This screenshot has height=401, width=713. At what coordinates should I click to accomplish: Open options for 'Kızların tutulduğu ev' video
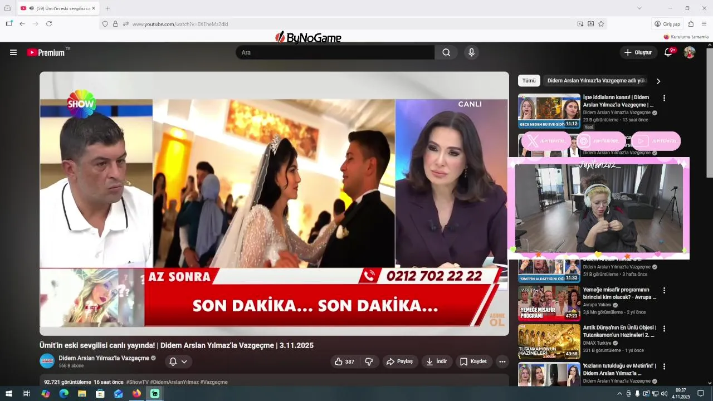pyautogui.click(x=664, y=366)
